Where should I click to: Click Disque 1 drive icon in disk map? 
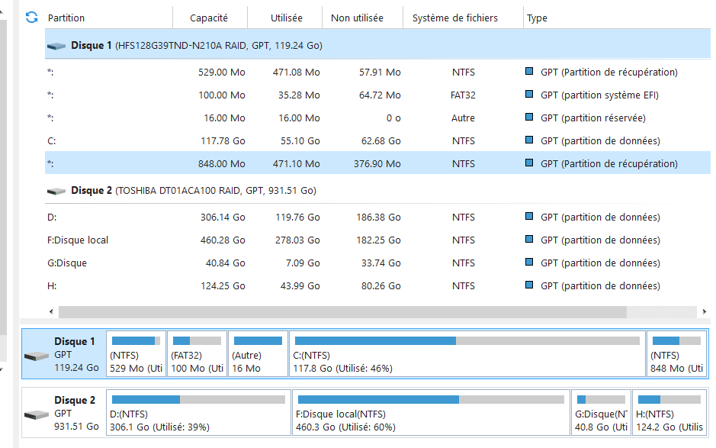click(37, 356)
